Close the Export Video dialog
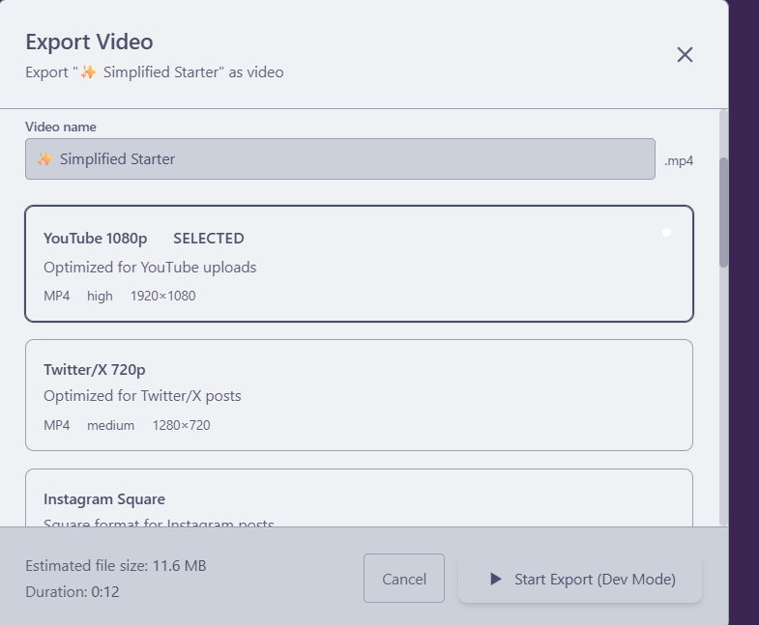 (x=685, y=55)
